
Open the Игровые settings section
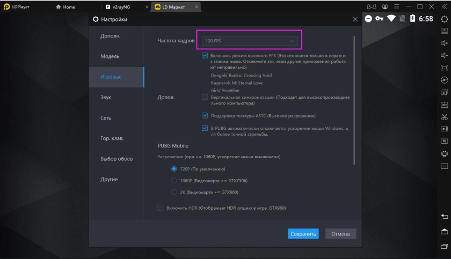tap(117, 77)
